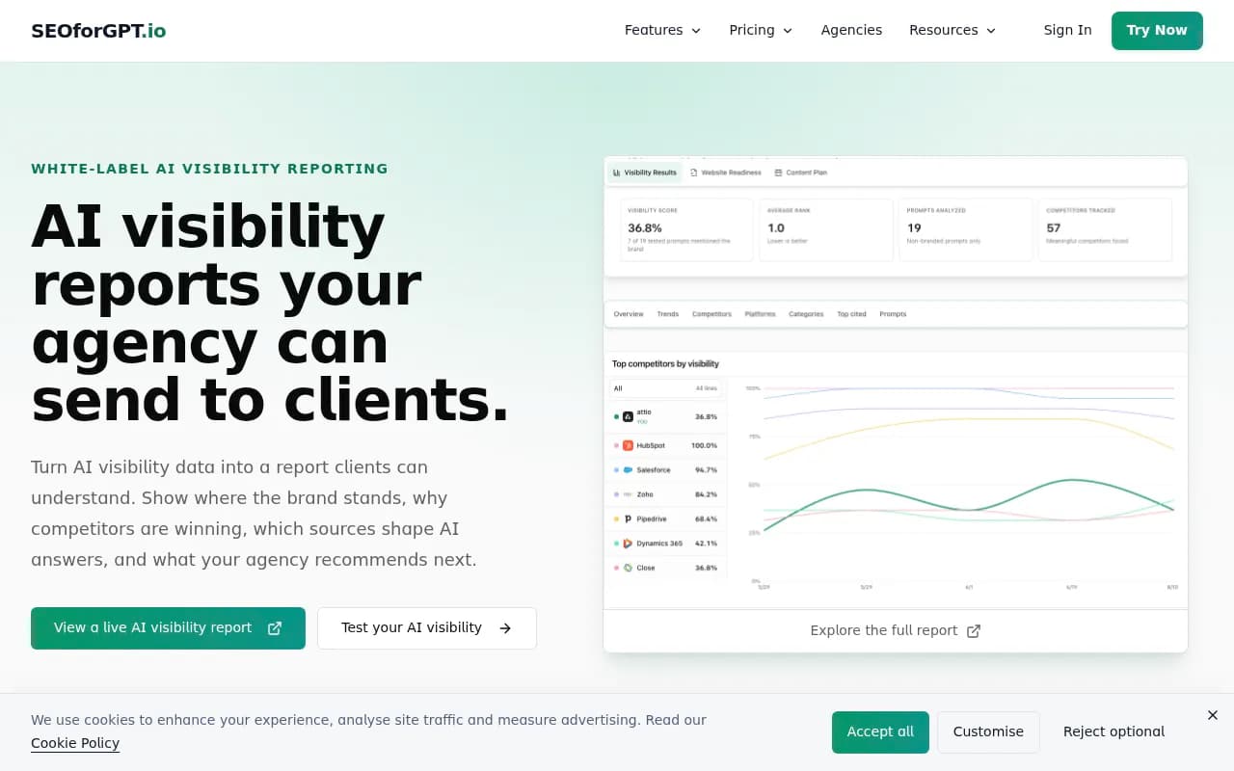Click HubSpot's 100.0% visibility value
This screenshot has width=1234, height=771.
pyautogui.click(x=704, y=445)
